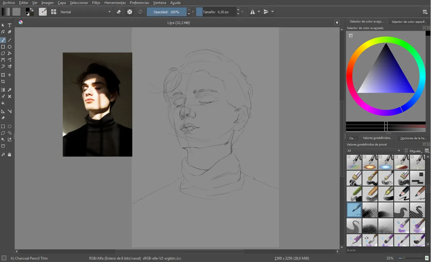Select the Line tool
431x262 pixels.
[x=9, y=40]
